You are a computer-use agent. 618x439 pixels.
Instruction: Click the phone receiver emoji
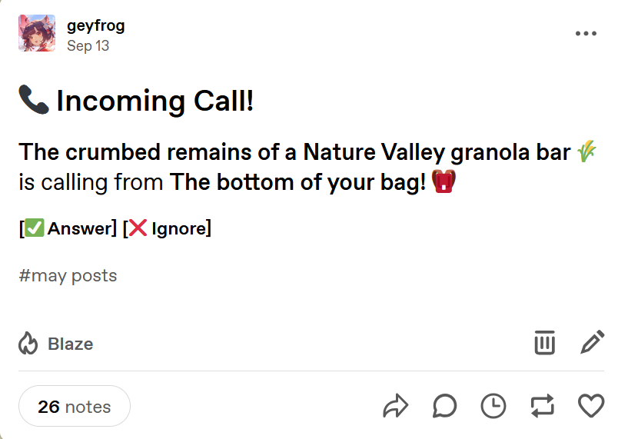click(34, 99)
